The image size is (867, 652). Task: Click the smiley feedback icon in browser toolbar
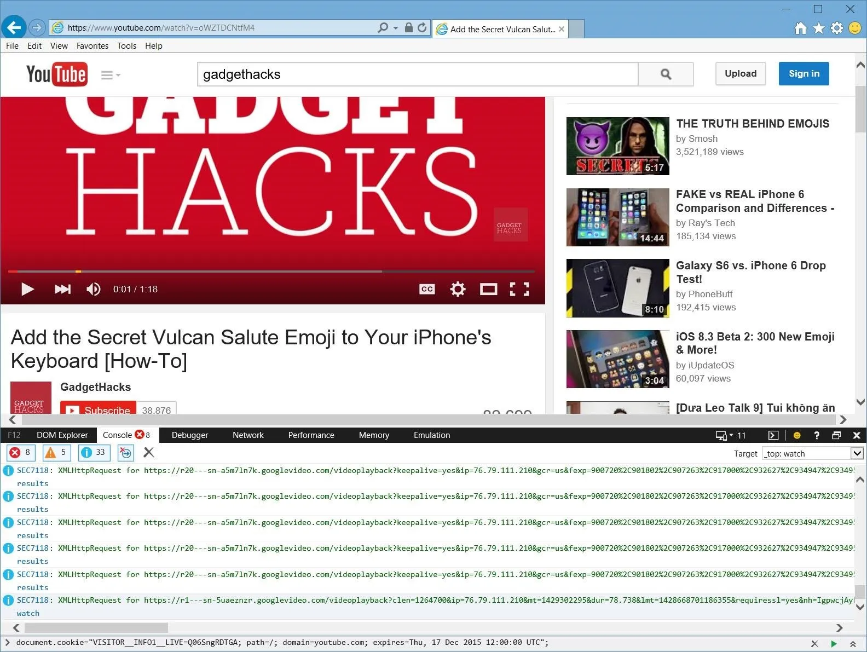tap(855, 28)
